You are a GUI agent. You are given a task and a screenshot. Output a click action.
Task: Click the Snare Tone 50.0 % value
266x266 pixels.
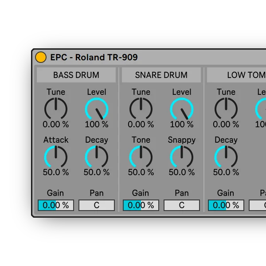[x=141, y=172]
